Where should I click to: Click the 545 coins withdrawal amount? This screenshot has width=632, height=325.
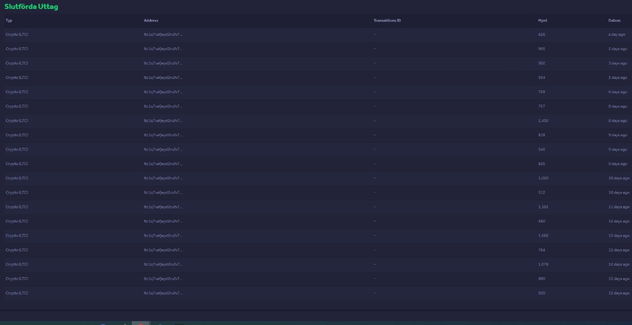[541, 149]
